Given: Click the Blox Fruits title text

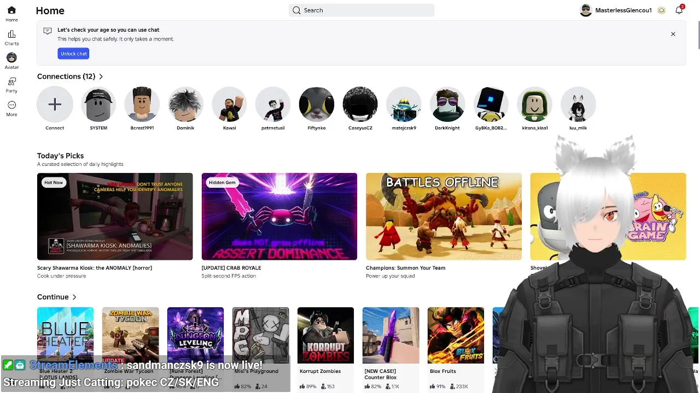Looking at the screenshot, I should (x=443, y=371).
